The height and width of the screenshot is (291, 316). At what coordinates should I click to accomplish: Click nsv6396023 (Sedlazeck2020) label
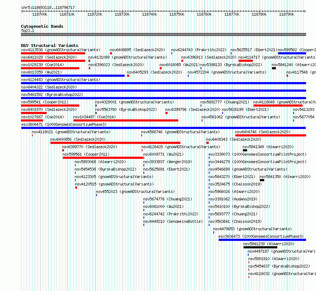click(116, 65)
